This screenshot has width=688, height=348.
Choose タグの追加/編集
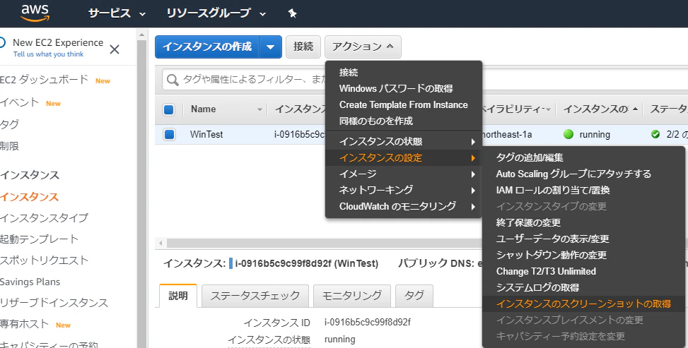pos(530,158)
